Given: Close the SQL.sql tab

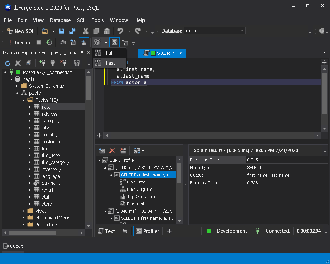Looking at the screenshot, I should click(x=181, y=53).
